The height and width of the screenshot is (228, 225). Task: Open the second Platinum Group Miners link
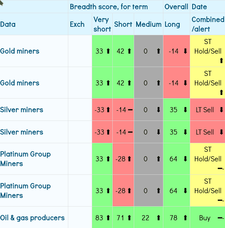point(25,190)
